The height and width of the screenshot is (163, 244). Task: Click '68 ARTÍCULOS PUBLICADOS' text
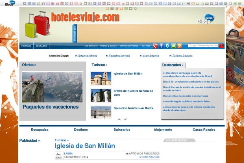[142, 154]
